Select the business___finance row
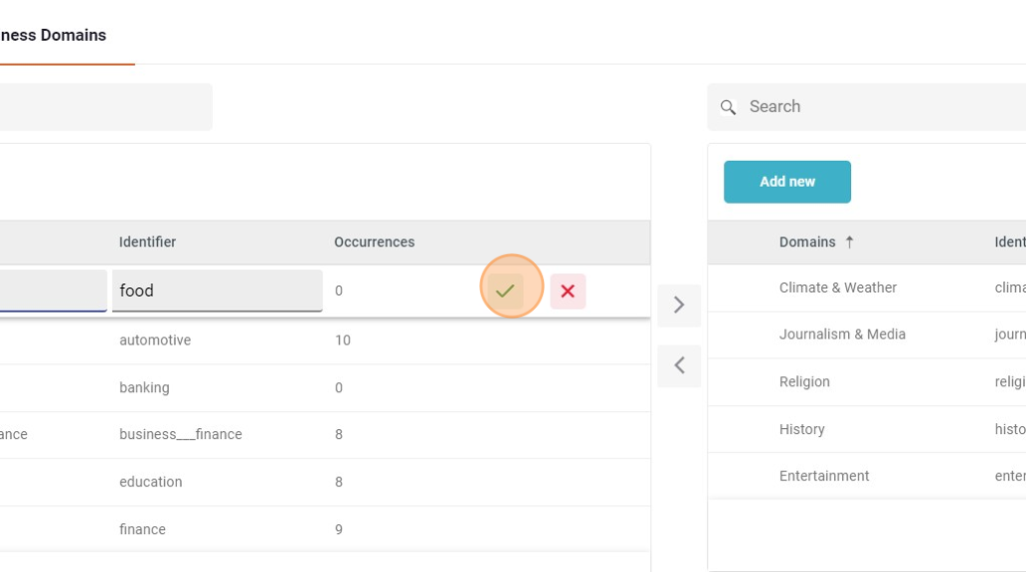The width and height of the screenshot is (1026, 572). pos(180,434)
